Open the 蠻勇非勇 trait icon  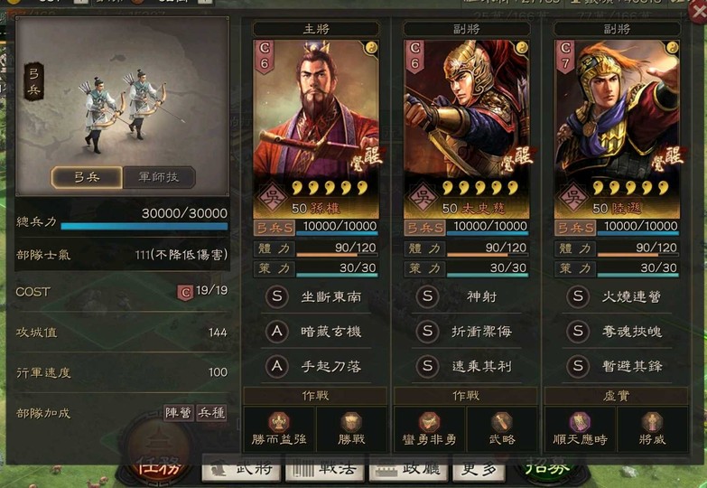(429, 423)
